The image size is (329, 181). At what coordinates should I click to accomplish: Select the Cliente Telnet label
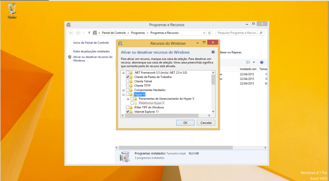tap(143, 81)
